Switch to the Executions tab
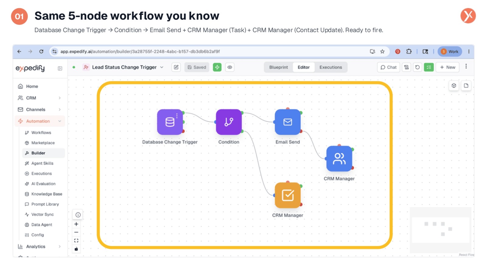The height and width of the screenshot is (273, 487). (x=331, y=67)
